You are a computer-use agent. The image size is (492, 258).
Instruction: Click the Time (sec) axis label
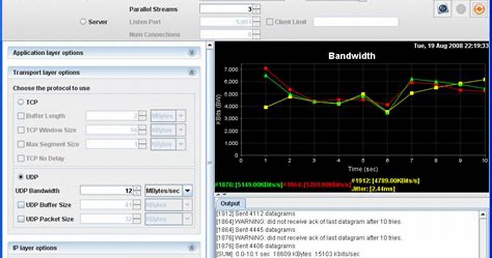(363, 169)
